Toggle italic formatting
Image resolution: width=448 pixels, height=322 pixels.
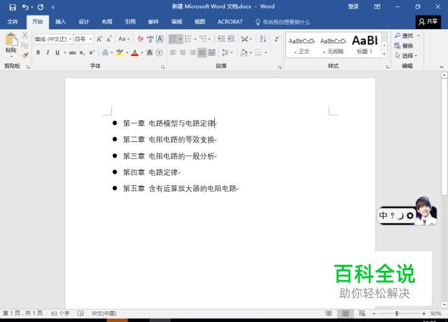click(x=48, y=52)
